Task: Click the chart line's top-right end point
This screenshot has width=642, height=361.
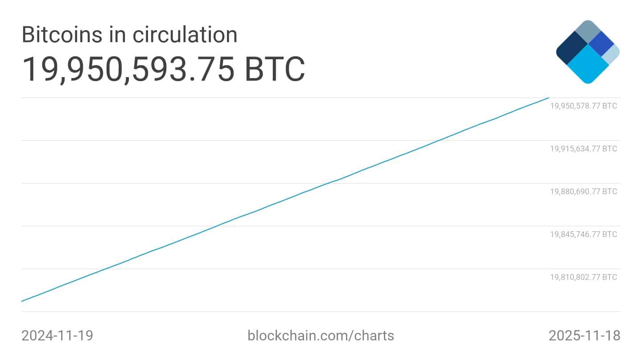Action: 548,98
